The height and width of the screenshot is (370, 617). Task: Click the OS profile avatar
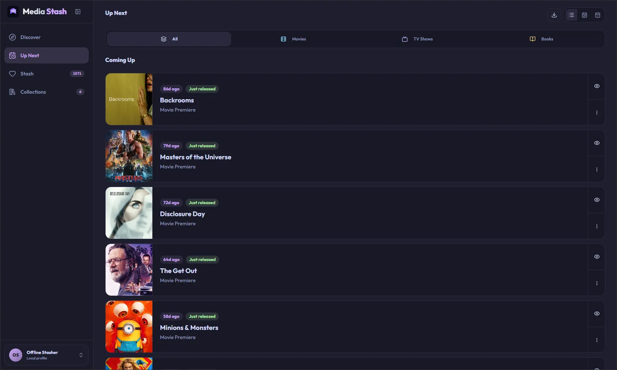(16, 355)
